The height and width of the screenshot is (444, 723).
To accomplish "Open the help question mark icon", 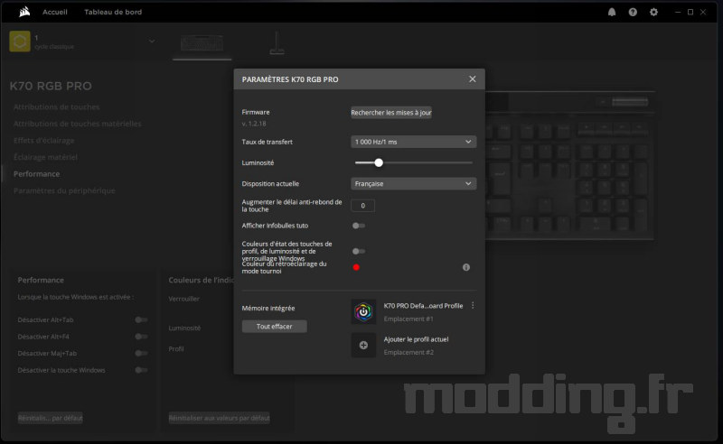I will [x=633, y=12].
